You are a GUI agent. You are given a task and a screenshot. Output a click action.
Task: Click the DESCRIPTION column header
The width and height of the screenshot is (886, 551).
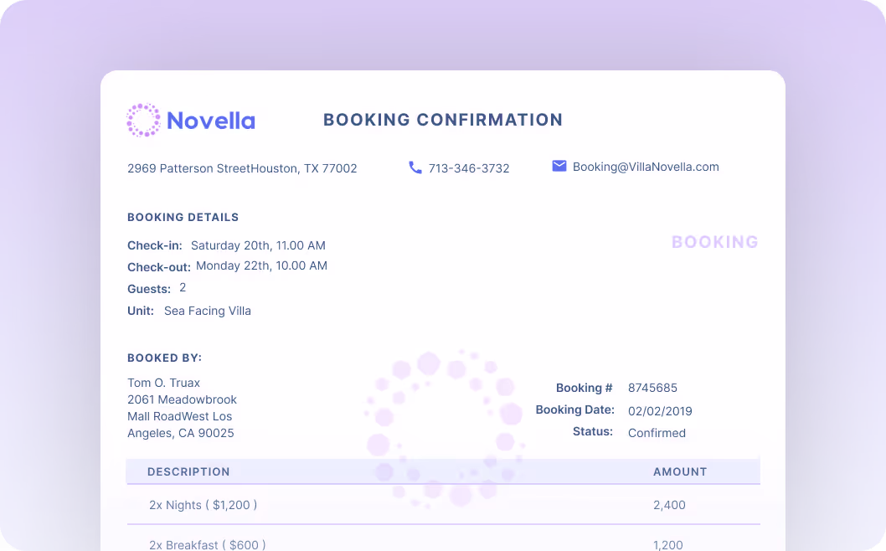point(188,471)
